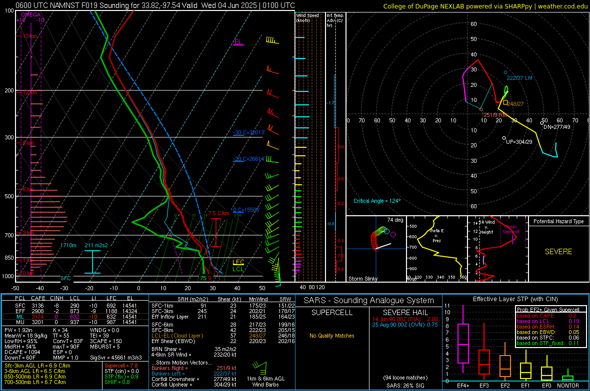Click the cyan 1710m inflow label
Image resolution: width=590 pixels, height=391 pixels.
[x=68, y=245]
